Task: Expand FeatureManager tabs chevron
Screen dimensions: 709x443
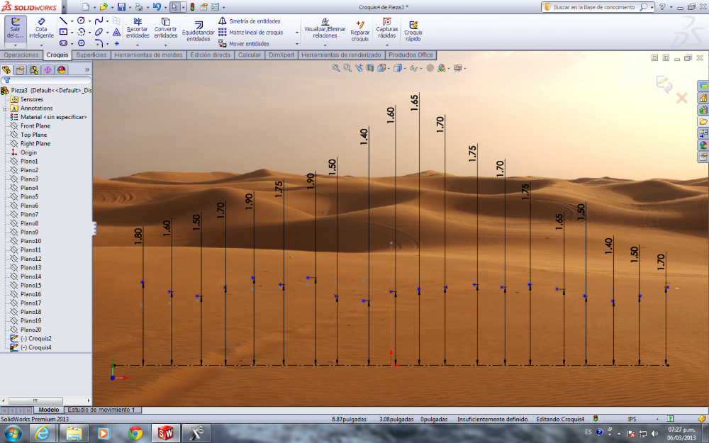Action: pos(87,69)
